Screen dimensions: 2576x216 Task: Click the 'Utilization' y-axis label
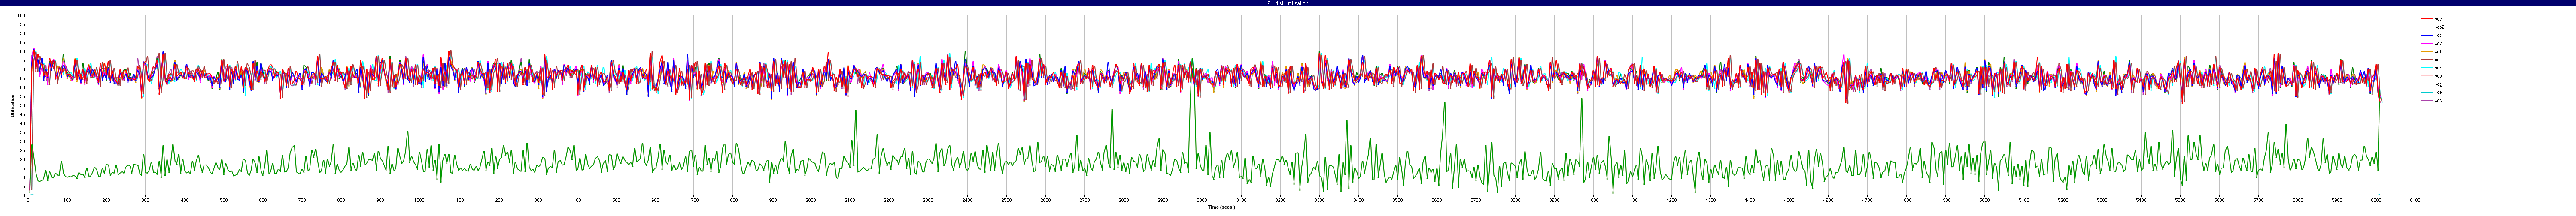coord(12,106)
